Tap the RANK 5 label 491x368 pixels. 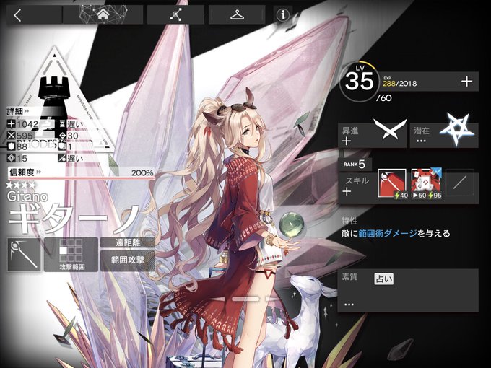[x=354, y=164]
